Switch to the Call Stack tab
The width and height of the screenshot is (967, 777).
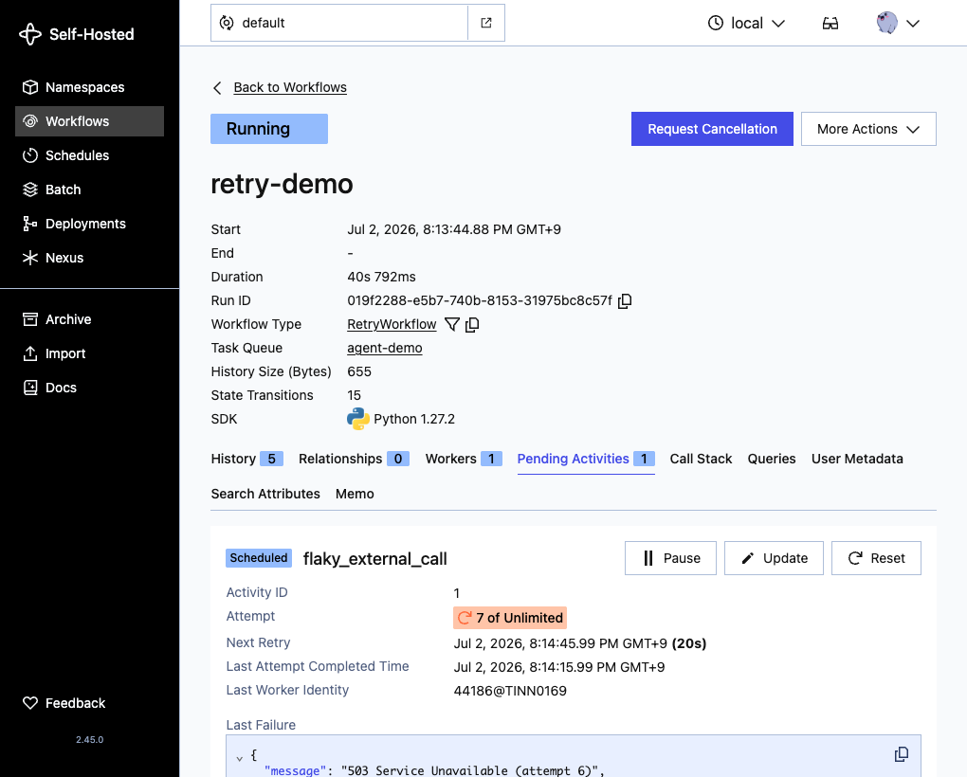point(701,459)
